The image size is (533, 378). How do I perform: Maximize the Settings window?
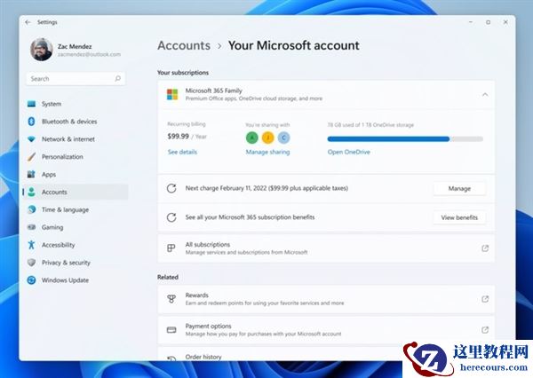point(488,22)
